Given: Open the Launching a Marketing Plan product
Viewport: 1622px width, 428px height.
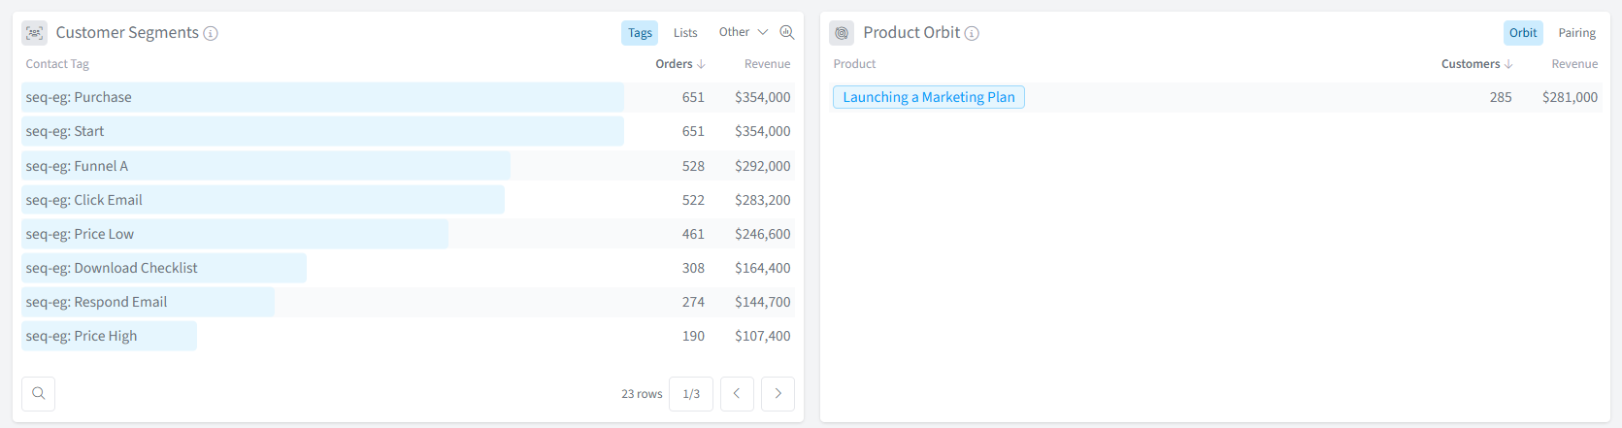Looking at the screenshot, I should [928, 97].
